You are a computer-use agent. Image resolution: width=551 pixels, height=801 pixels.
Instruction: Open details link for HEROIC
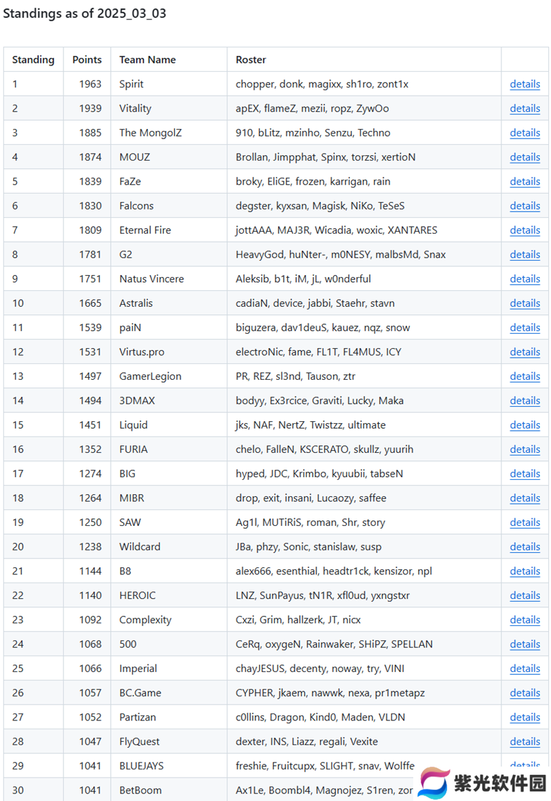524,595
